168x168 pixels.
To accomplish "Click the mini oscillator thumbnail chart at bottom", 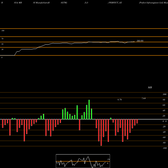I will pos(83,161).
